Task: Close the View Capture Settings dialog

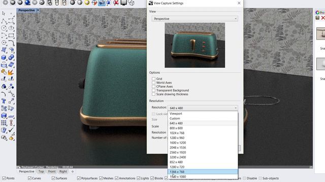Action: coord(239,3)
